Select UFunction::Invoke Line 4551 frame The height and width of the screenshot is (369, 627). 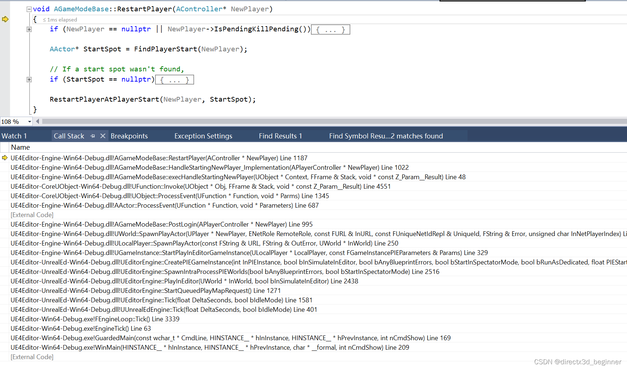200,187
